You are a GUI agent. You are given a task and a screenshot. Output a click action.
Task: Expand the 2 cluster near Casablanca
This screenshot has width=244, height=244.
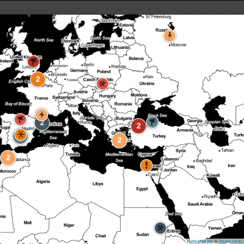pos(8,157)
